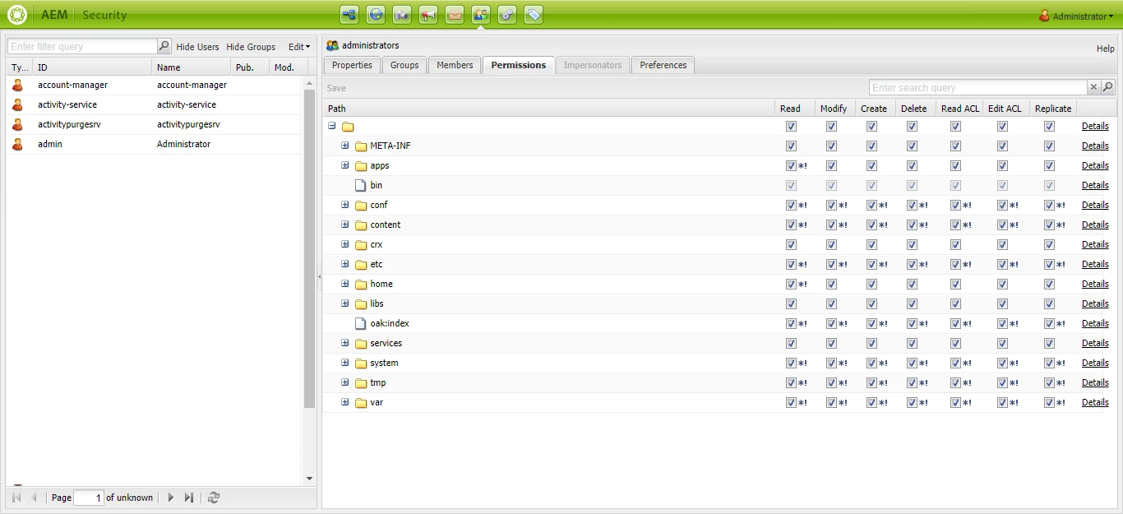Open the camera Digital Assets icon

pyautogui.click(x=402, y=14)
